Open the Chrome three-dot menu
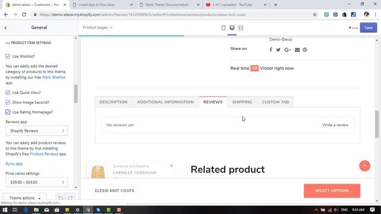The image size is (381, 214). (x=376, y=14)
